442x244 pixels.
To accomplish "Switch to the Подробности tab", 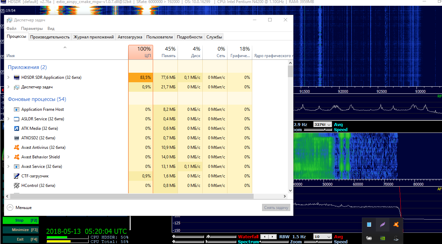I will click(189, 37).
